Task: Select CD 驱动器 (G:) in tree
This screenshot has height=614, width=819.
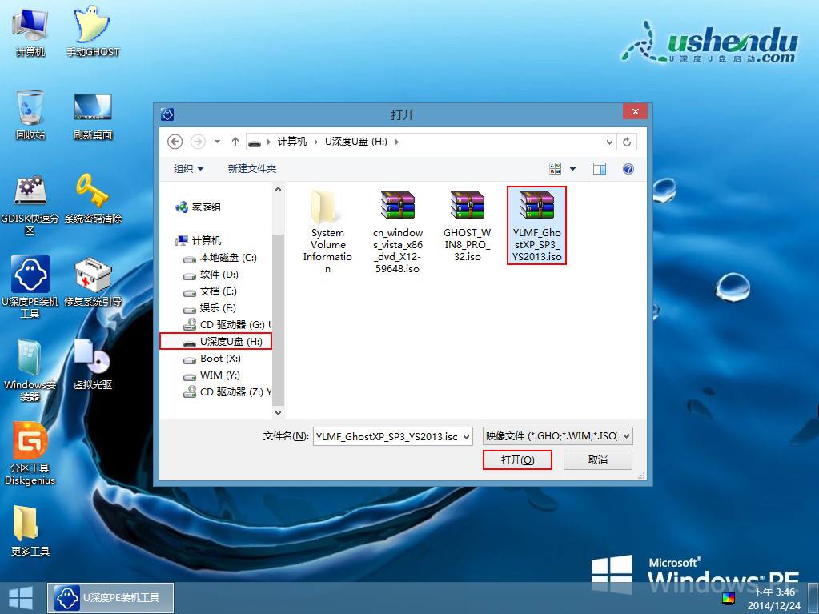Action: click(x=226, y=325)
